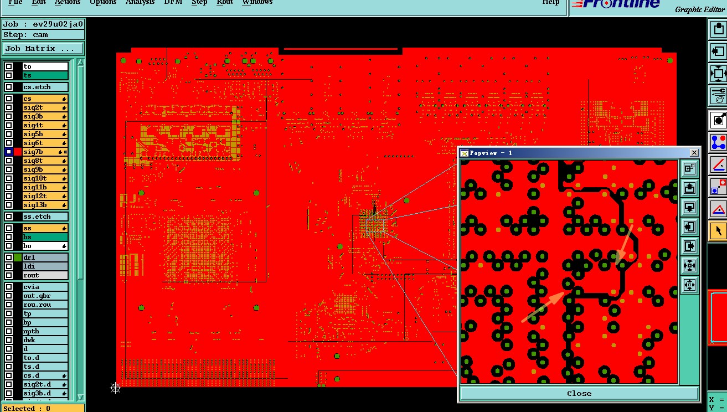Pan up in the Popview window
The height and width of the screenshot is (412, 727).
click(689, 188)
